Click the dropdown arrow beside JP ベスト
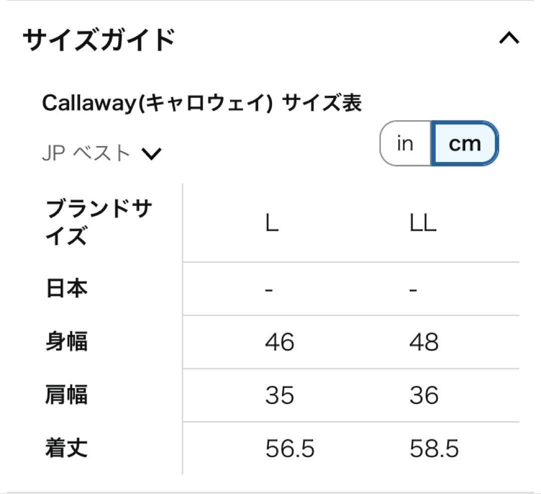 coord(150,154)
